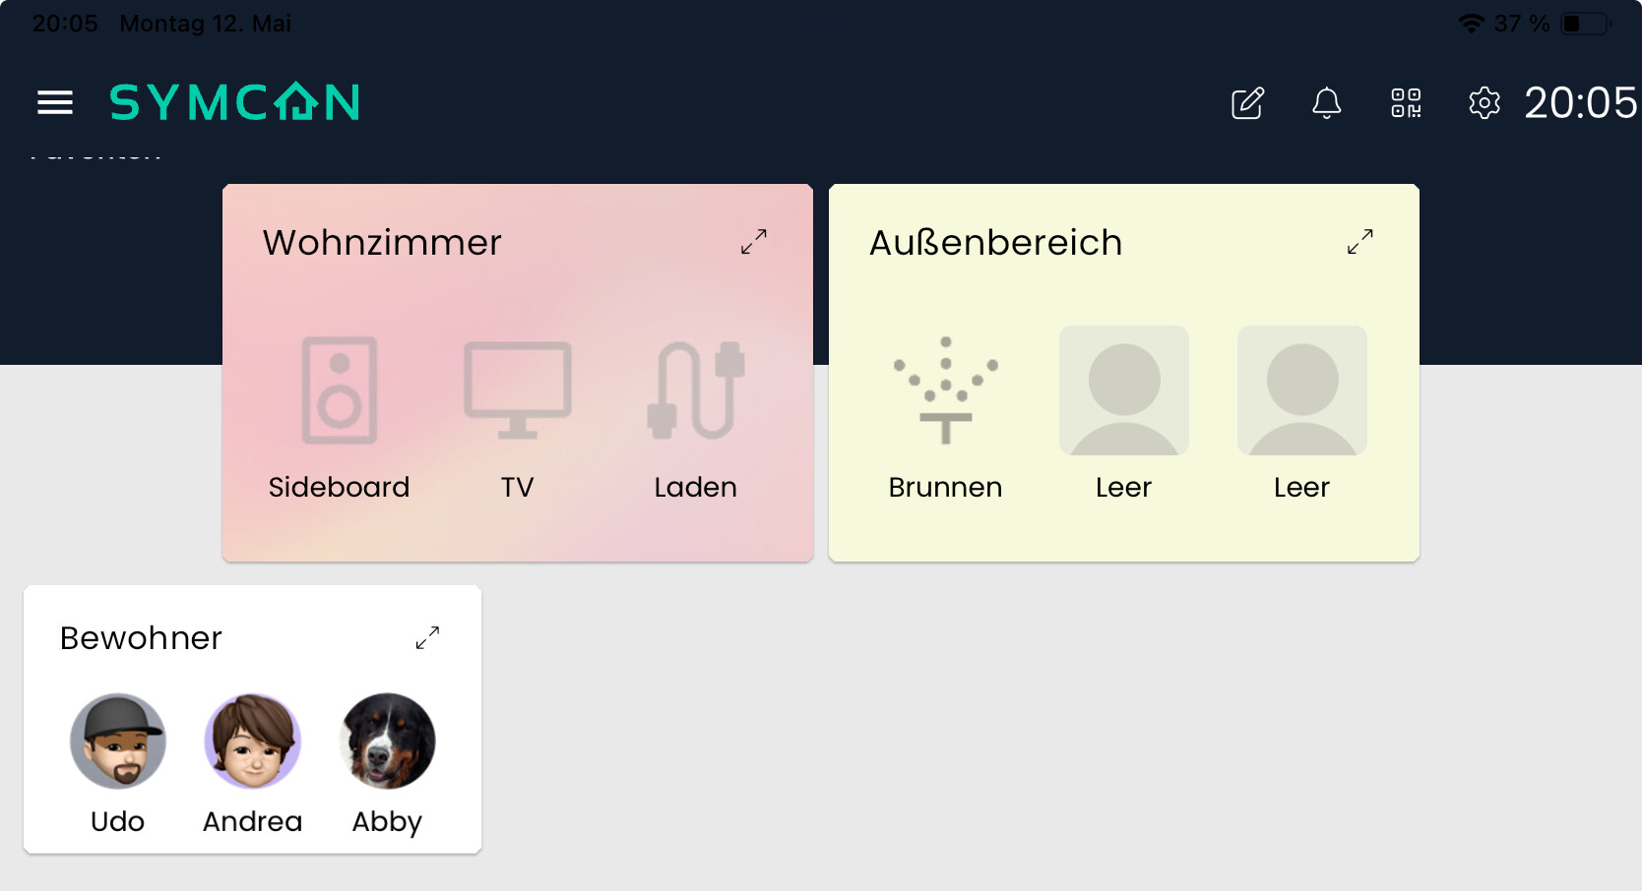Toggle the TV device
Image resolution: width=1642 pixels, height=891 pixels.
(518, 390)
